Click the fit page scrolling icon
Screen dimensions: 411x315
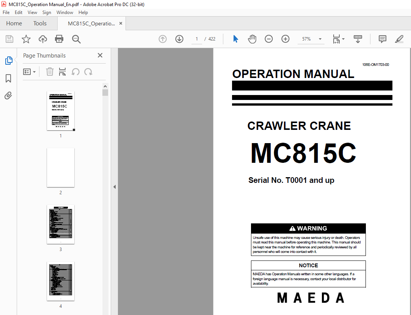pyautogui.click(x=336, y=39)
